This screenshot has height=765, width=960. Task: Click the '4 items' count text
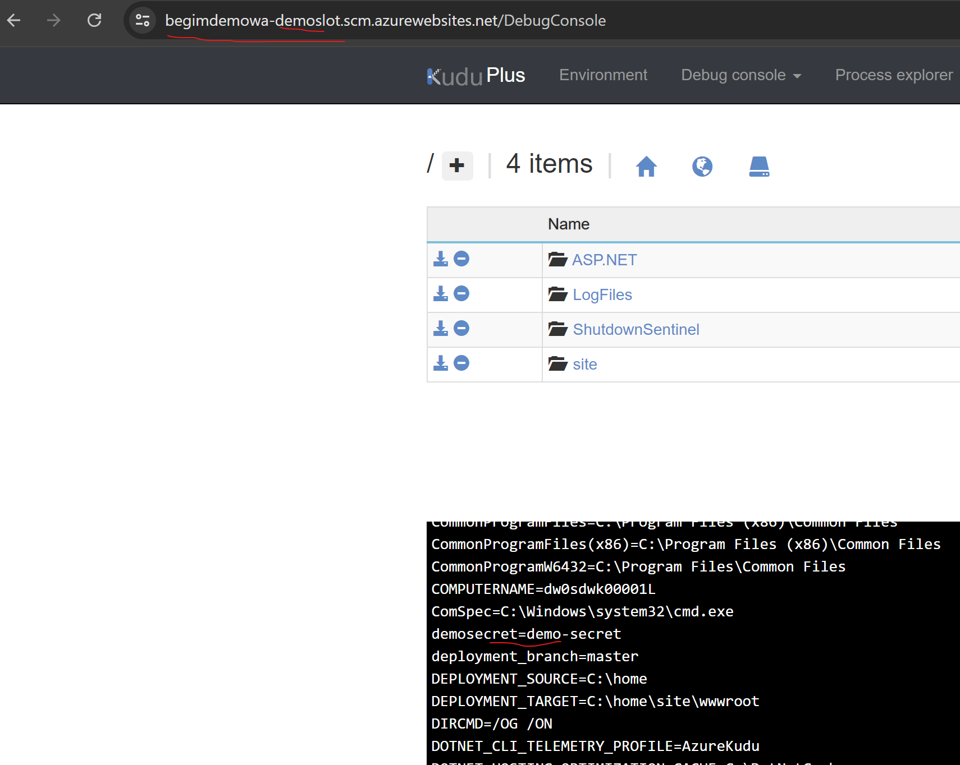click(x=549, y=164)
